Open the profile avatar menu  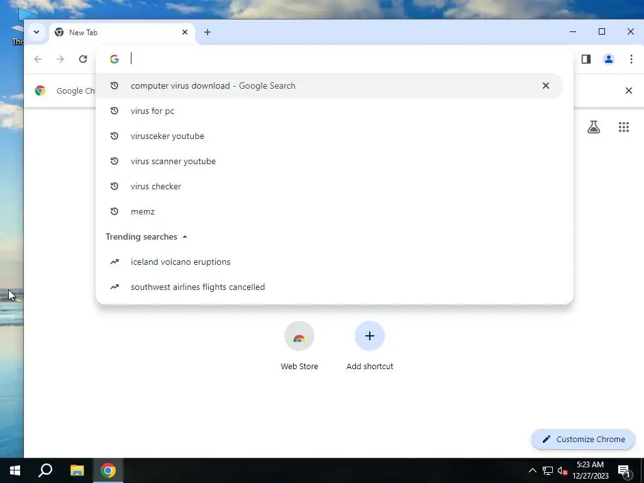(x=609, y=59)
